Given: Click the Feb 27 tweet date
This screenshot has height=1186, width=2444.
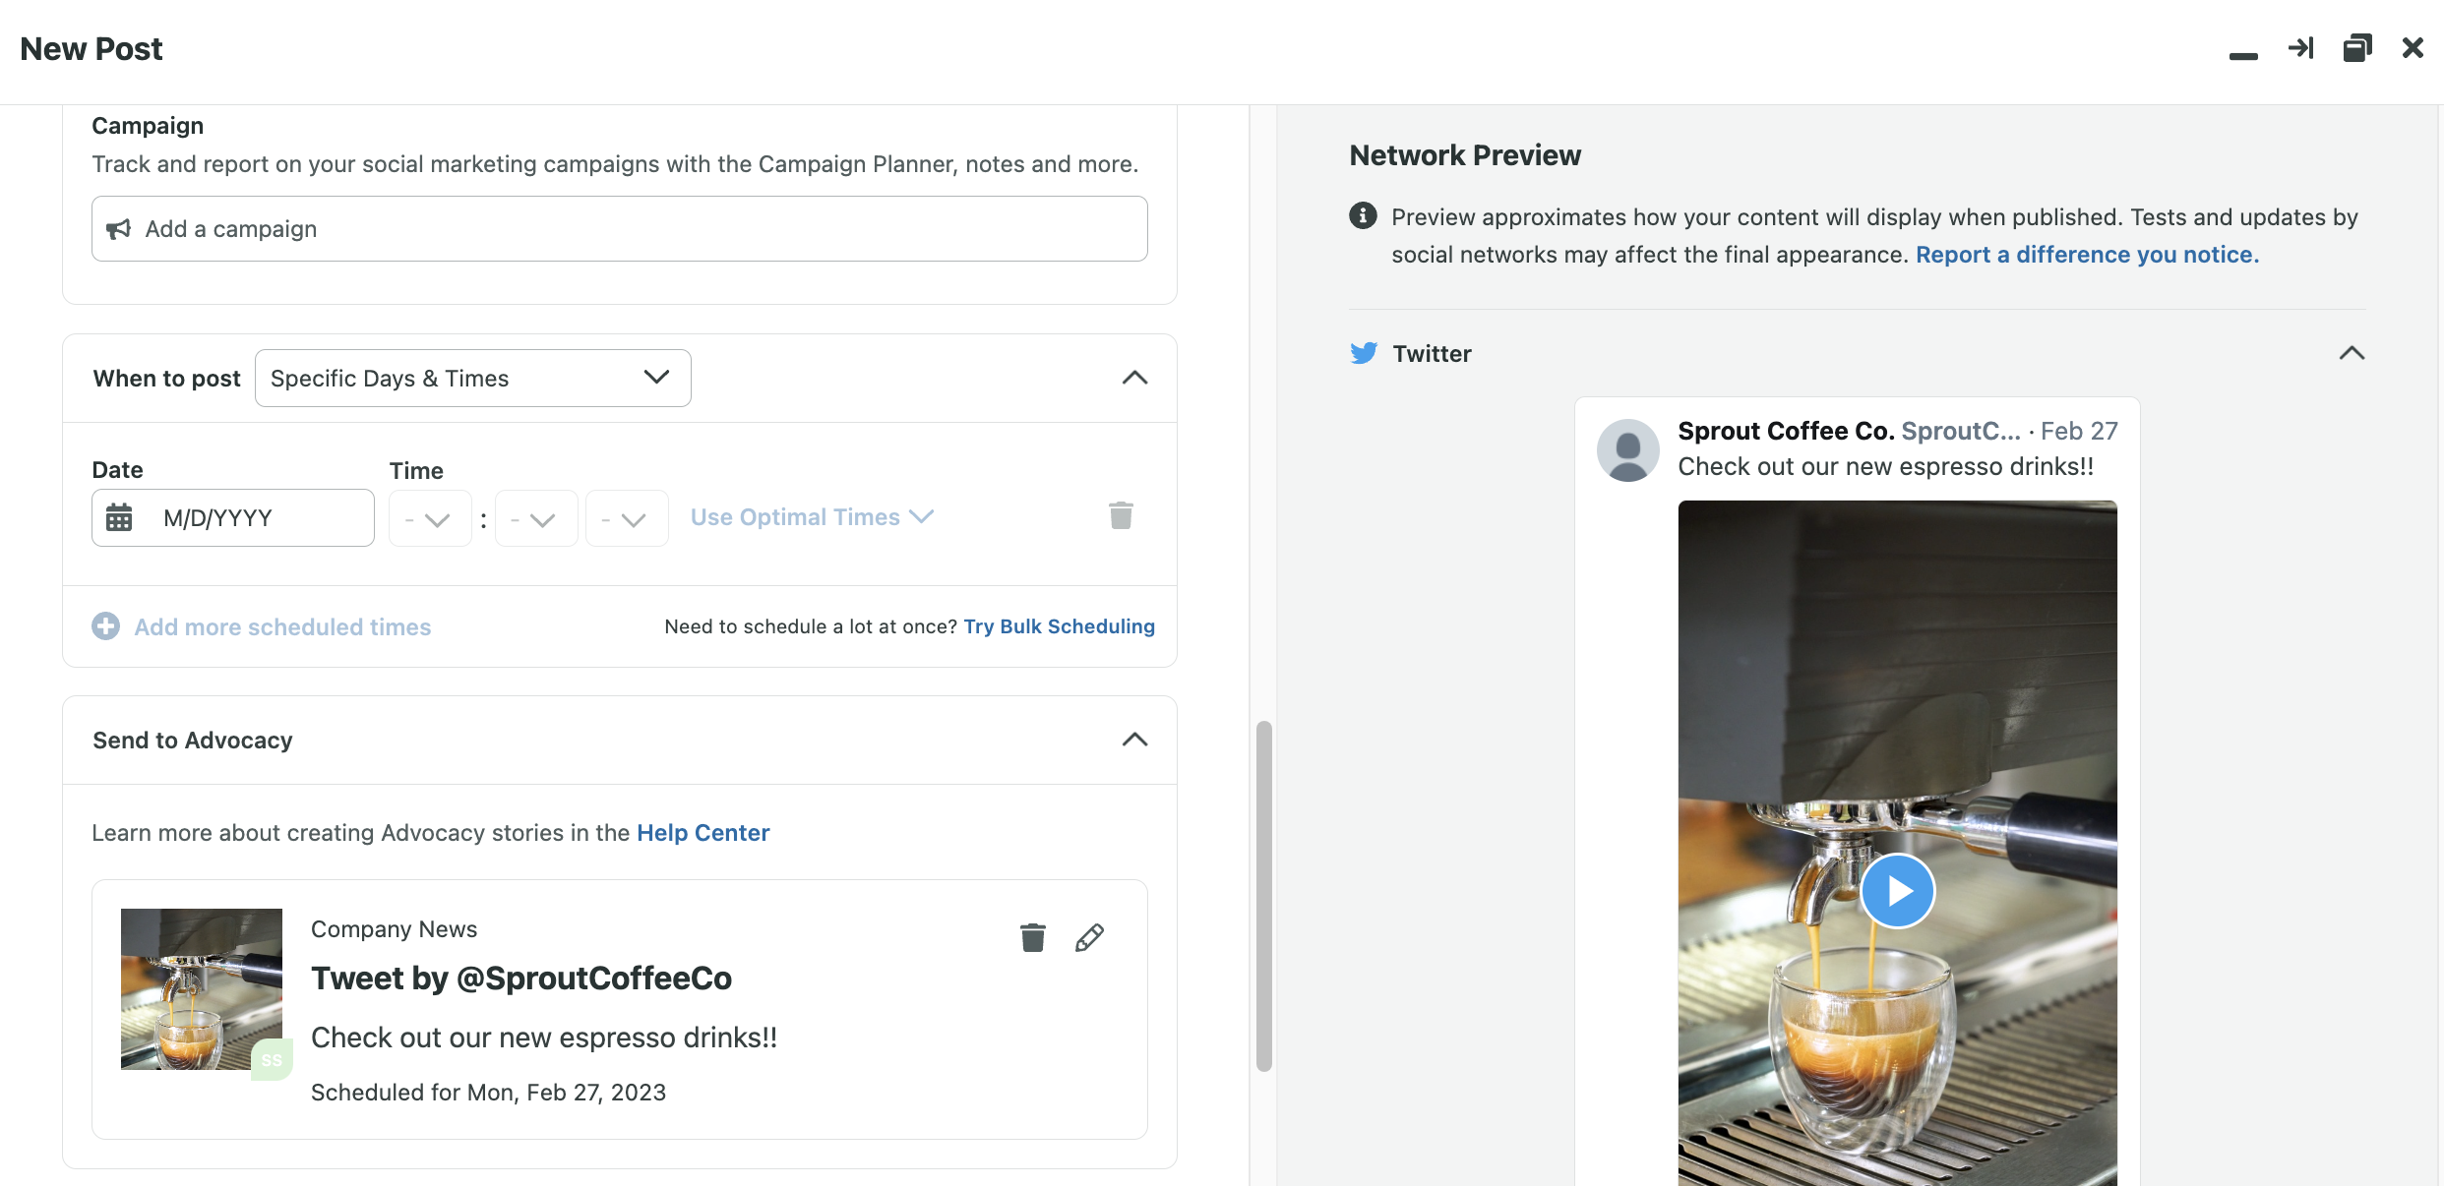Looking at the screenshot, I should click(2079, 431).
